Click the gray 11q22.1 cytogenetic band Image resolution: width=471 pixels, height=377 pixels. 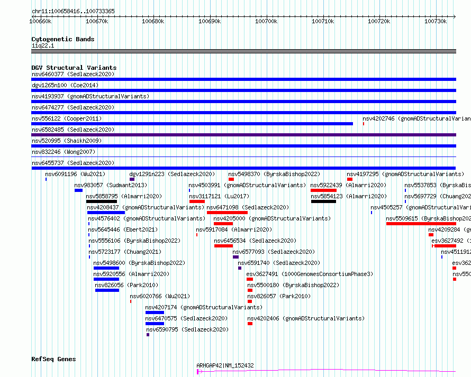[243, 51]
